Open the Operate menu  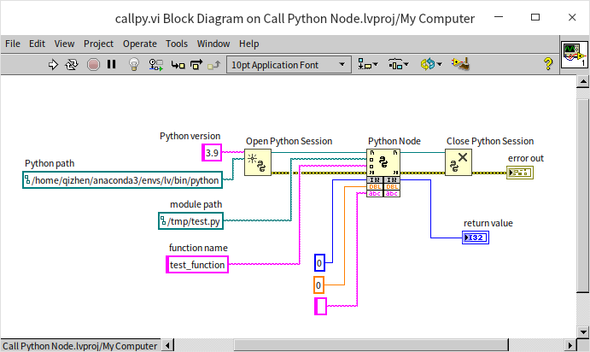(139, 44)
